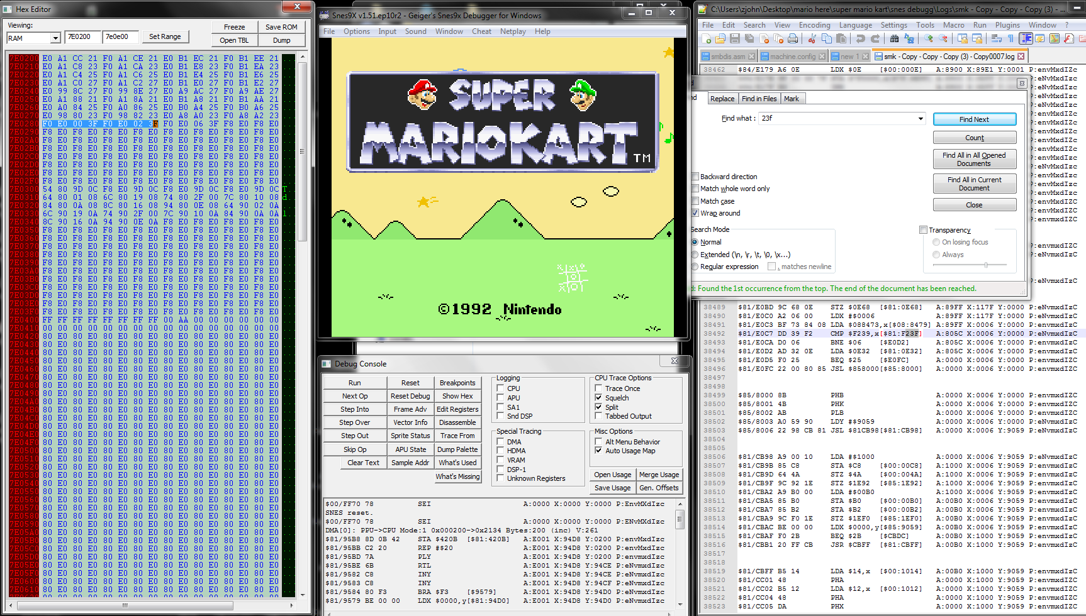
Task: Expand the Find what history dropdown
Action: pos(921,118)
